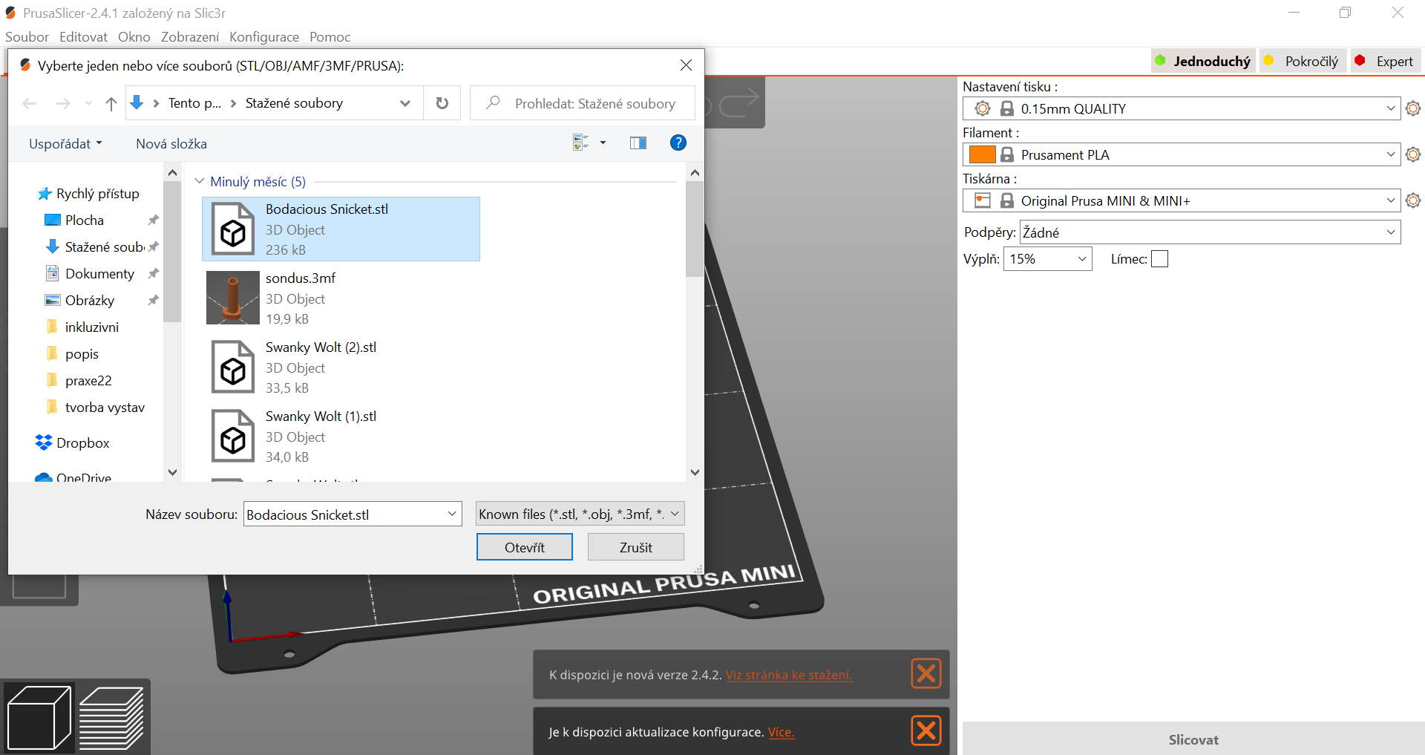Open the Výplň 15% infill dropdown
Screen dimensions: 1425x755
(1047, 259)
